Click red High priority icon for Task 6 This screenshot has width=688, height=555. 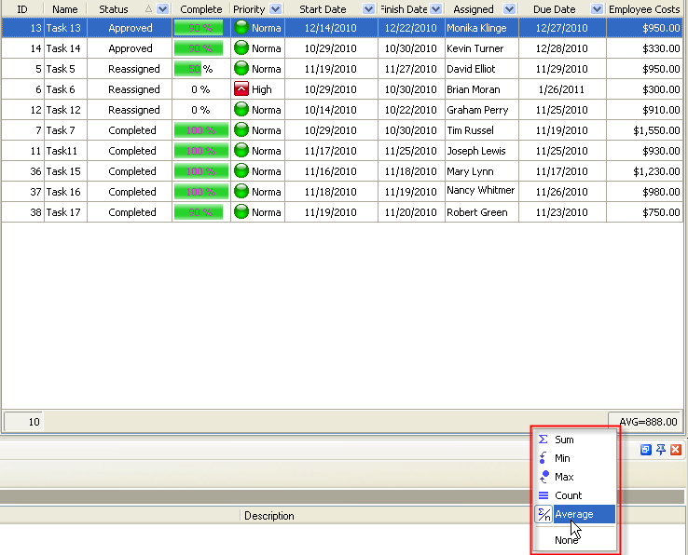[241, 89]
